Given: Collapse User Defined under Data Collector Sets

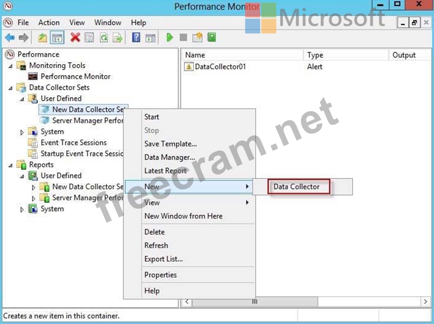Looking at the screenshot, I should click(22, 100).
